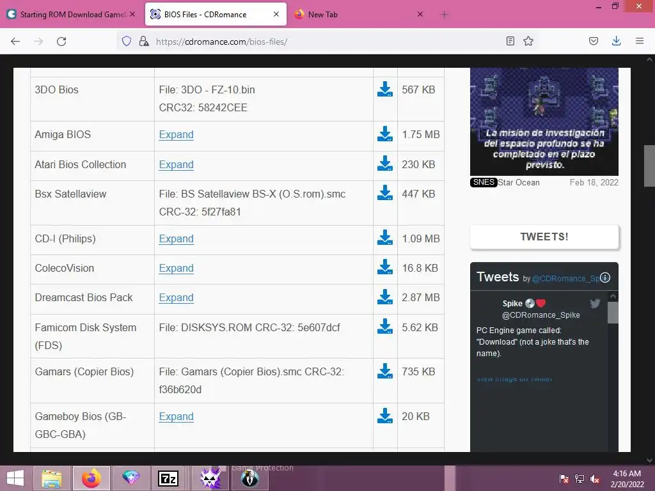This screenshot has height=491, width=655.
Task: Select the Famicom Disk System (FDS) cell
Action: coord(92,336)
